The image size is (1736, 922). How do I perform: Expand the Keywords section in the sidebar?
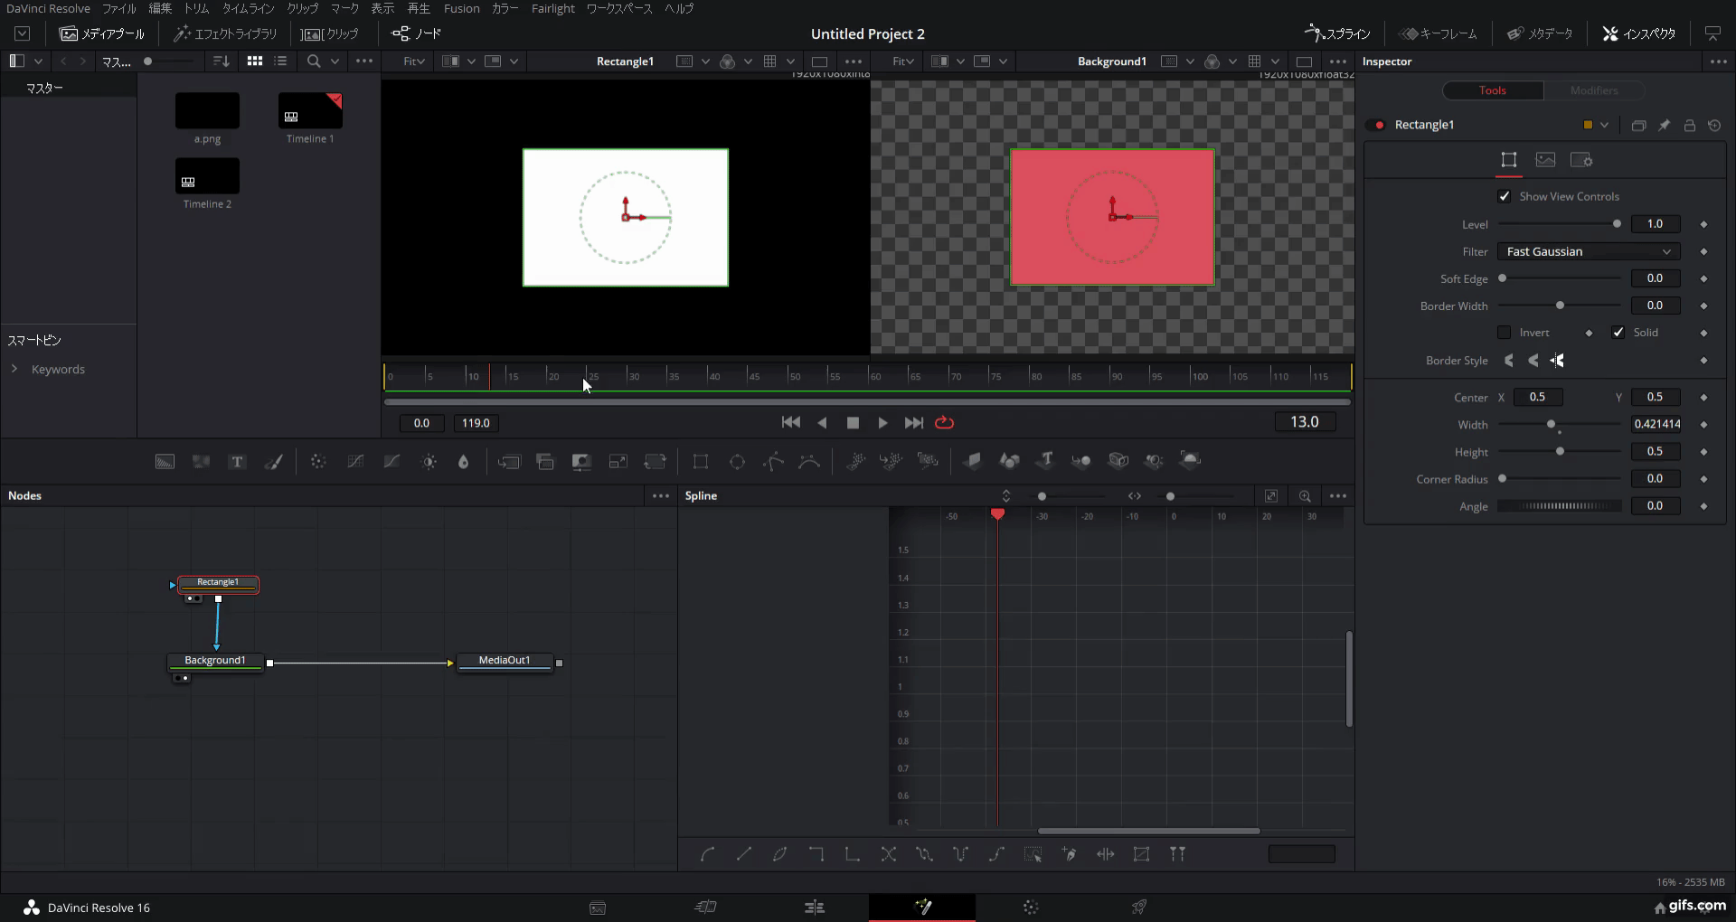[x=14, y=369]
